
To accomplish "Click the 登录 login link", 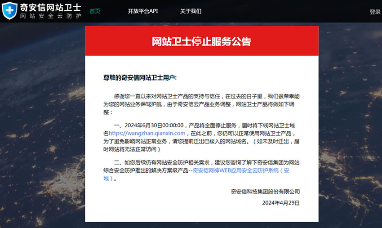I will tap(375, 12).
